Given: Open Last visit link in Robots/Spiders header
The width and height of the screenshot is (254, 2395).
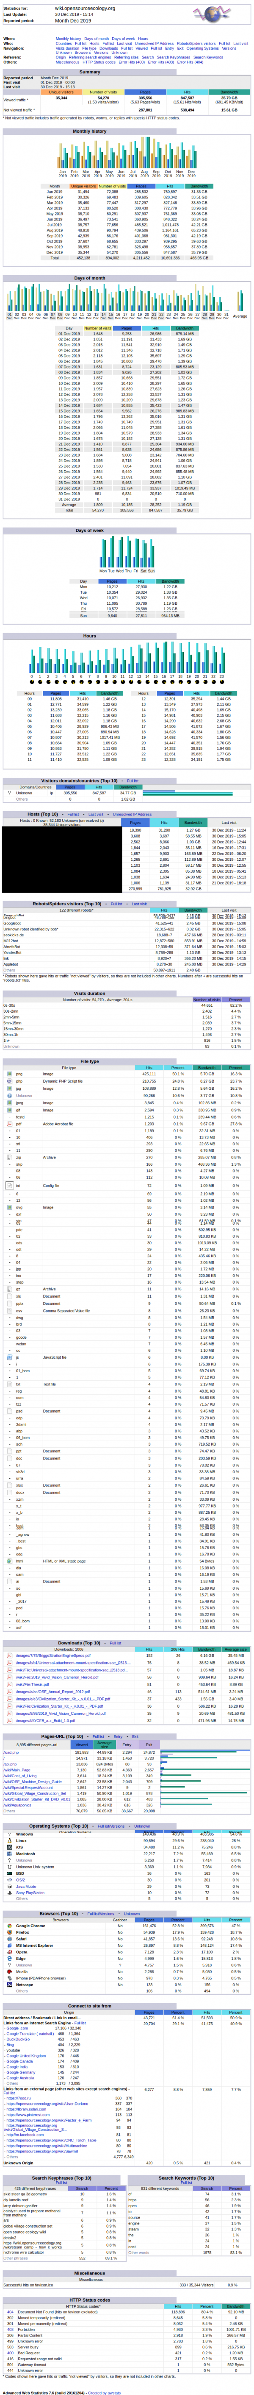Looking at the screenshot, I should point(139,904).
